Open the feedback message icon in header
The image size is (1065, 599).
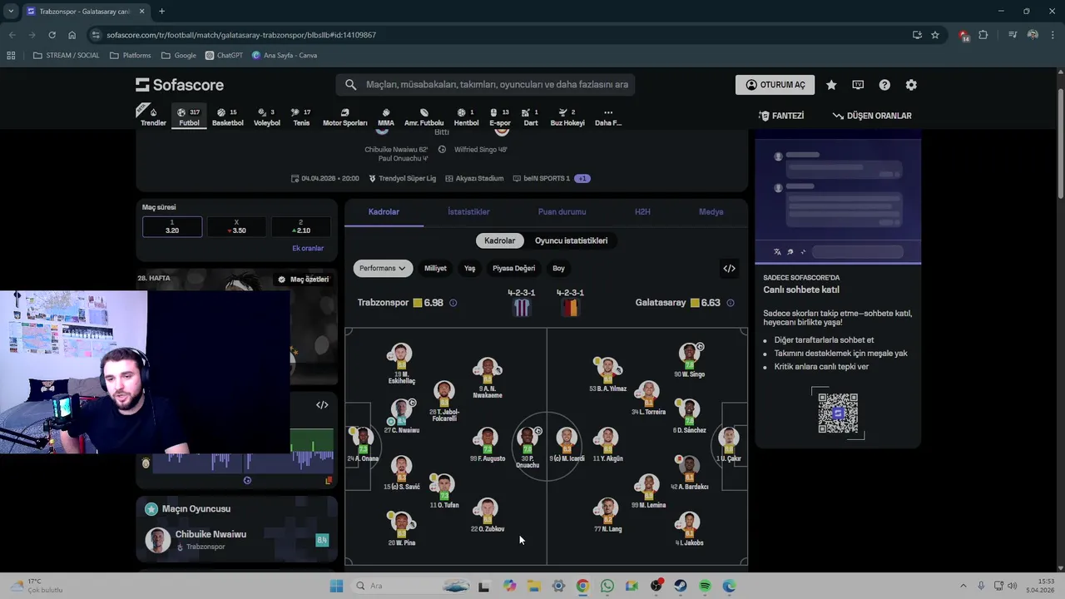pos(858,85)
